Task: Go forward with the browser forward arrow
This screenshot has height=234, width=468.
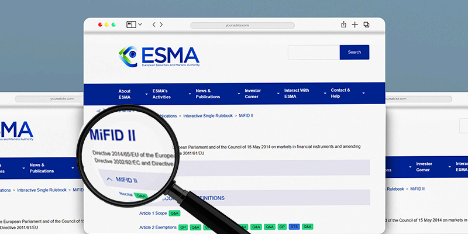Action: pyautogui.click(x=161, y=25)
